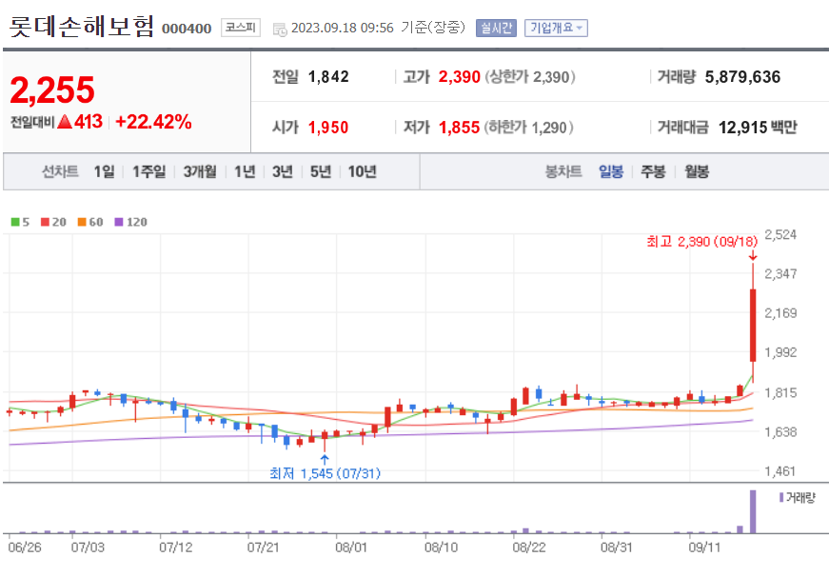Switch to the 주봉 weekly candle chart
Image resolution: width=829 pixels, height=577 pixels.
pos(653,171)
